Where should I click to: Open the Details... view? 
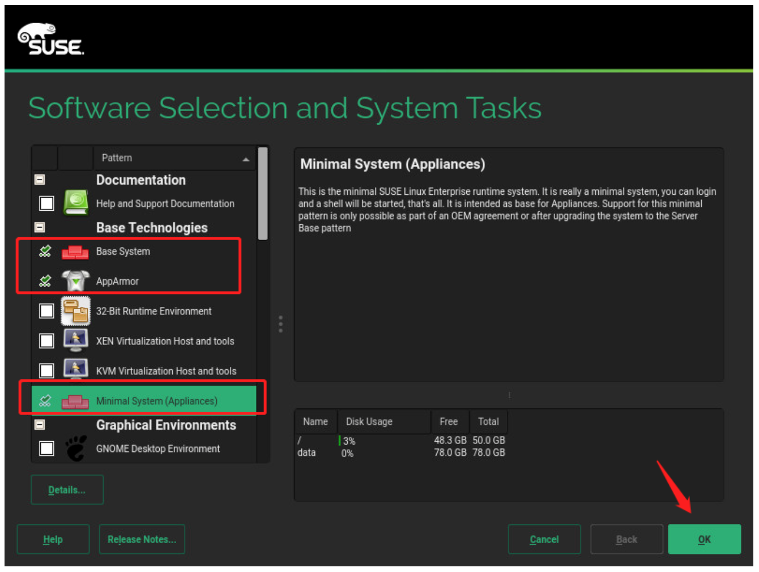(67, 490)
